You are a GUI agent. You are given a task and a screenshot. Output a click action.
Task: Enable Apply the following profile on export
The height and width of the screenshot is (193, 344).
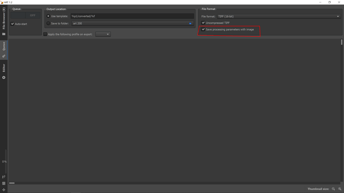[45, 34]
